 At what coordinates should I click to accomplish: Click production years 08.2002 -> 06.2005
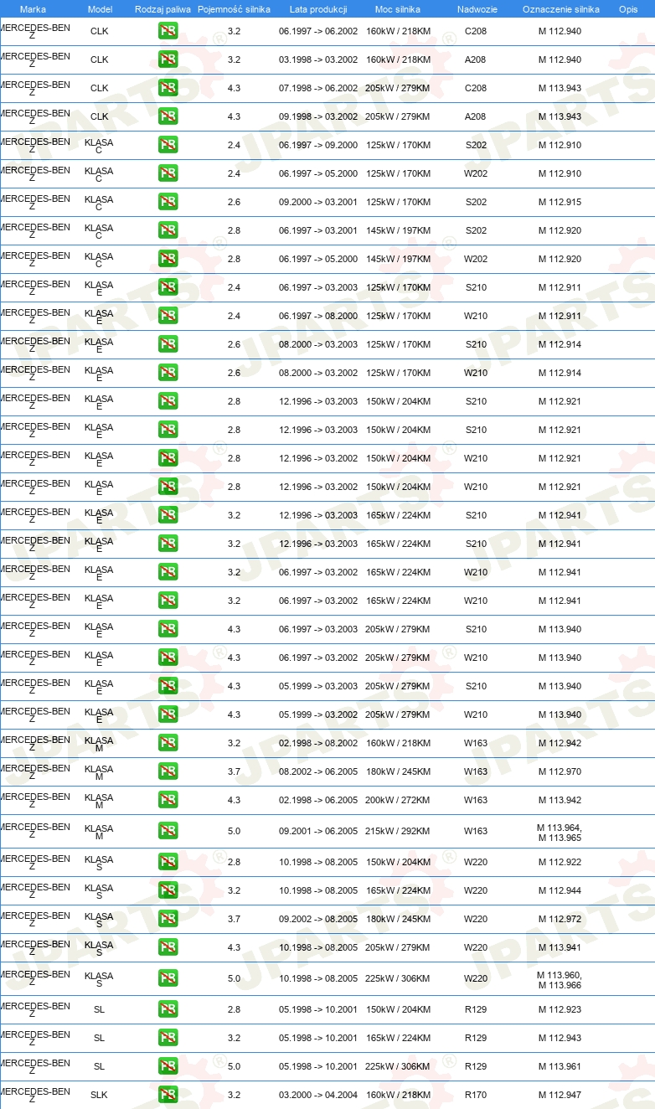coord(318,771)
